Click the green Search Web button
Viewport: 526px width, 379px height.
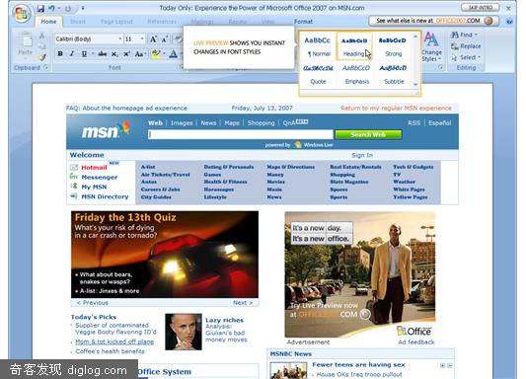click(368, 134)
